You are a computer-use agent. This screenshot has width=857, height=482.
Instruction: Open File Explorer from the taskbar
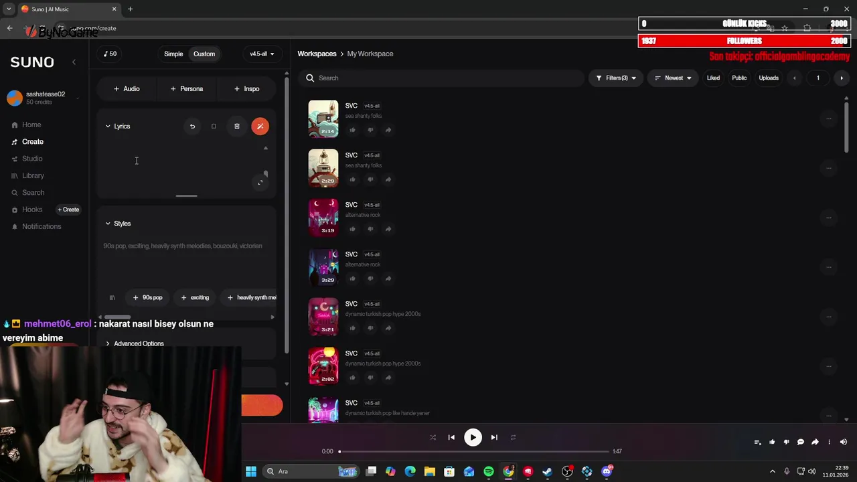click(x=430, y=471)
